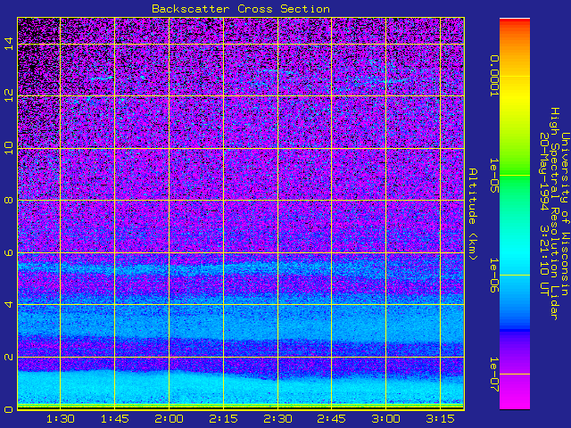The width and height of the screenshot is (571, 428).
Task: Click the 2:30 time axis label
Action: [x=277, y=419]
